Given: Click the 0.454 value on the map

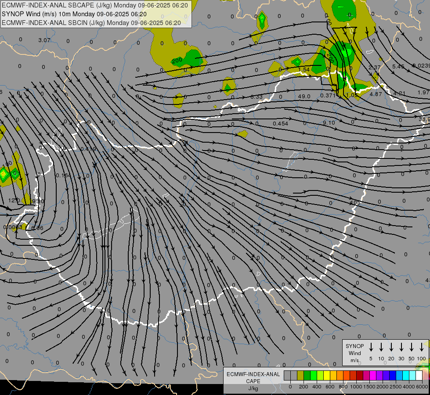Looking at the screenshot, I should [280, 124].
